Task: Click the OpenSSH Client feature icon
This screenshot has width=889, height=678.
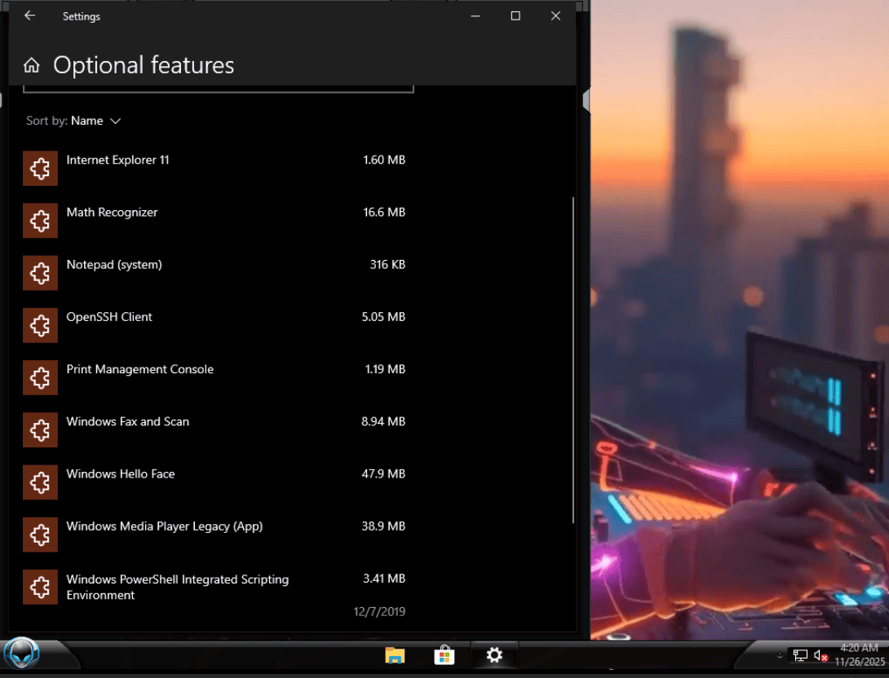Action: (x=40, y=325)
